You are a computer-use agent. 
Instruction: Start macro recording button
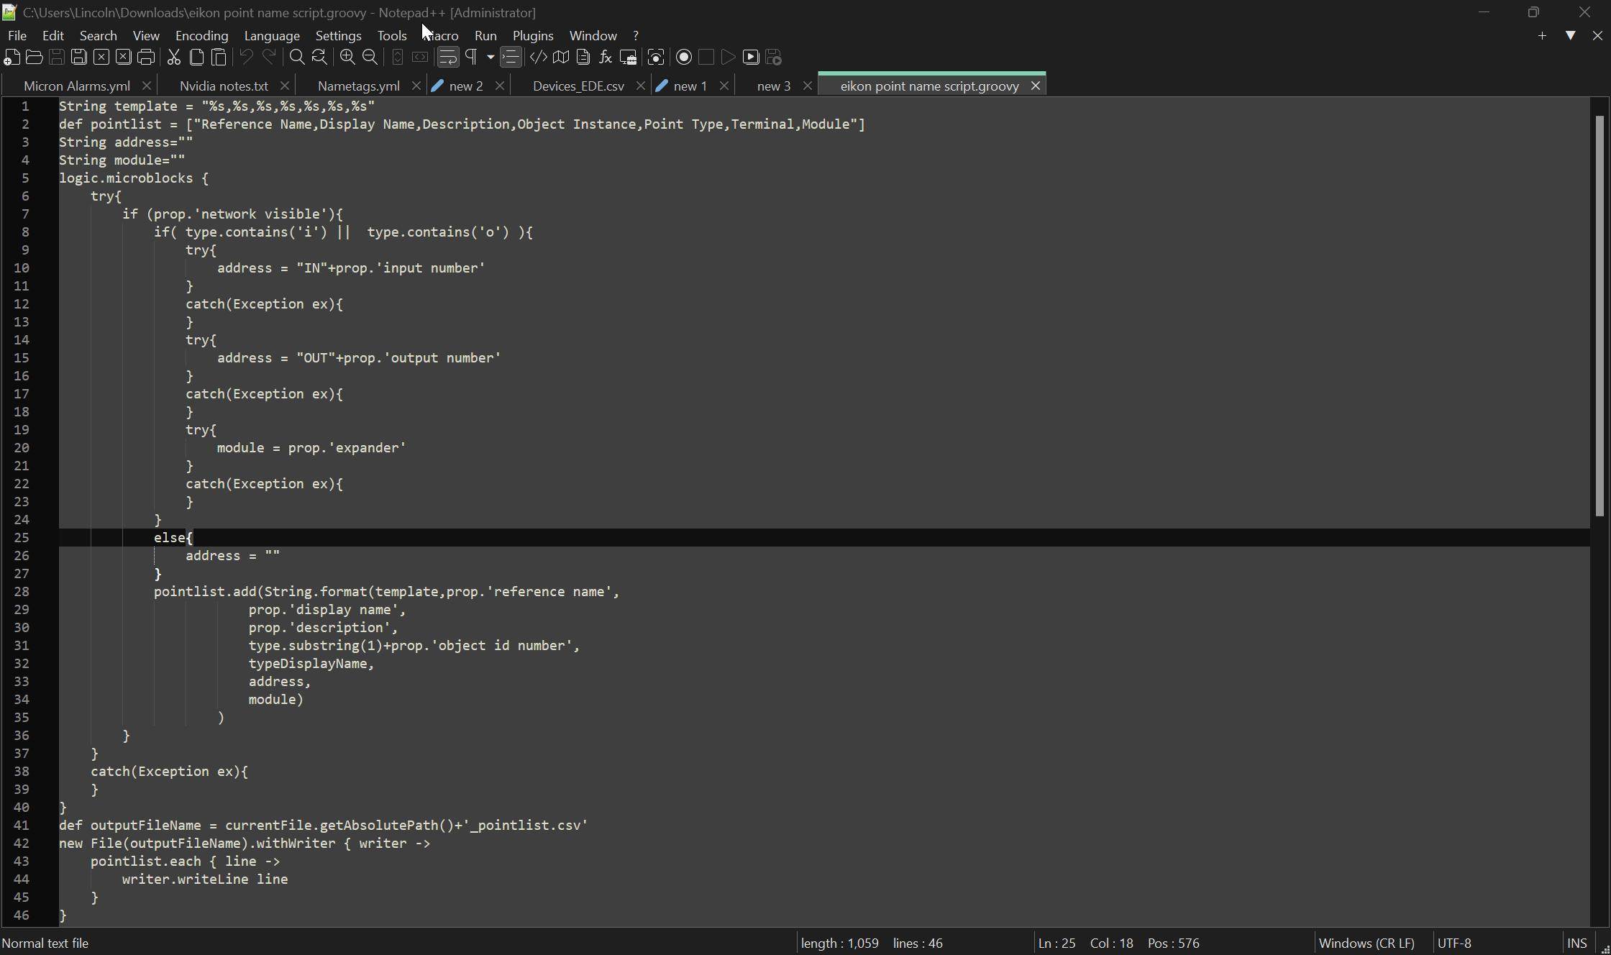tap(684, 58)
